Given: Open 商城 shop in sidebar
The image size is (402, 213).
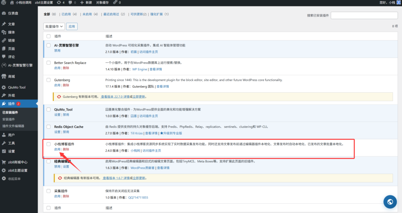Looking at the screenshot, I should click(x=11, y=76).
